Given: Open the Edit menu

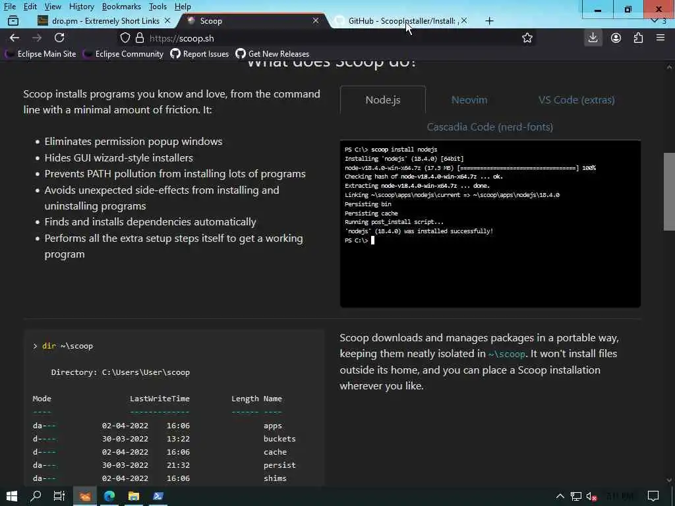Looking at the screenshot, I should [30, 7].
